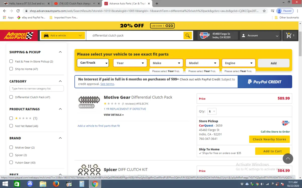Click the Apps grid icon in bookmarks bar
The image size is (302, 188).
click(4, 18)
